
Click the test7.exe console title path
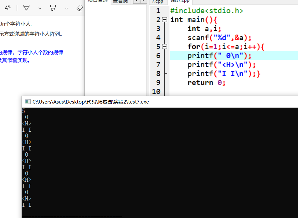pos(91,102)
